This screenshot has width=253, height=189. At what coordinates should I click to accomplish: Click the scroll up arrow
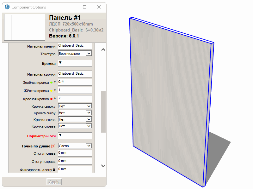(103, 49)
